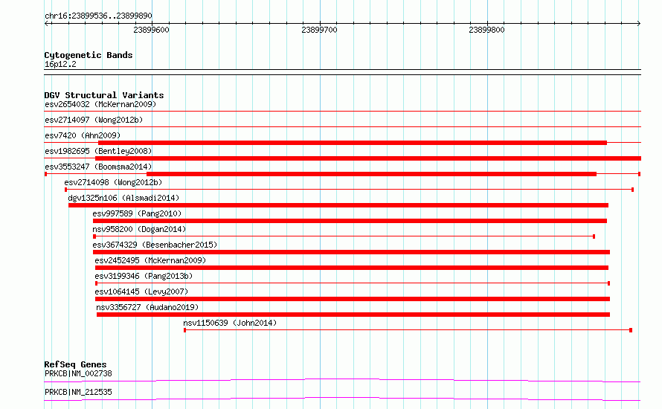Select esv997589 (Pang2010) label
The height and width of the screenshot is (409, 662).
(x=137, y=213)
